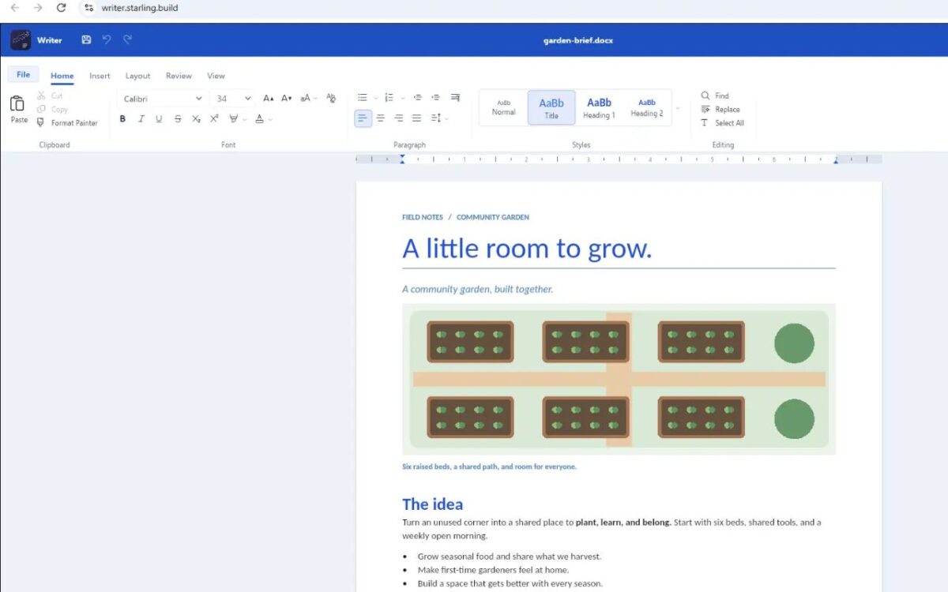948x592 pixels.
Task: Increase font size with the grow font icon
Action: pyautogui.click(x=269, y=99)
